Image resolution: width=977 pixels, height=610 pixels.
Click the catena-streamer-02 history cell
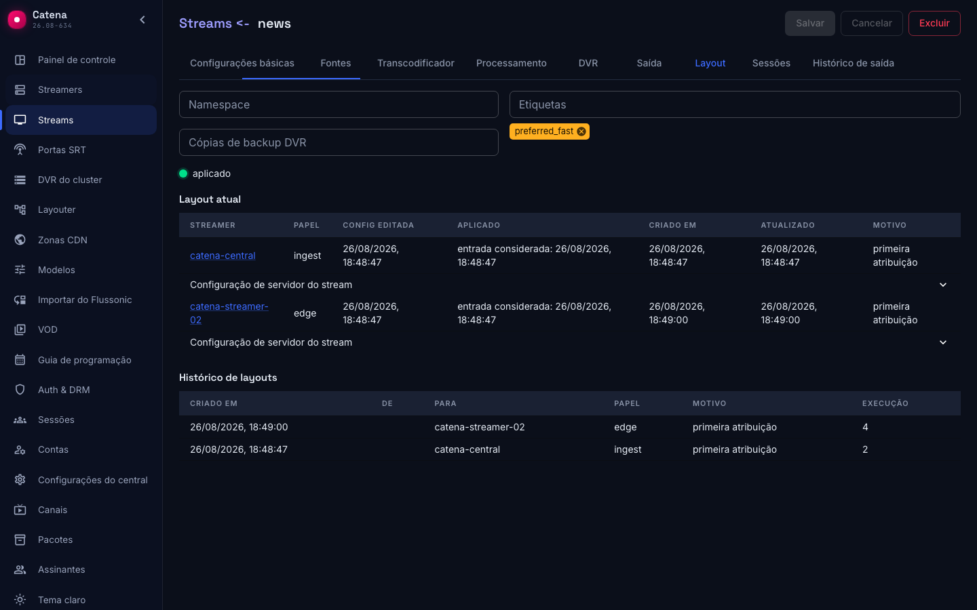coord(480,427)
